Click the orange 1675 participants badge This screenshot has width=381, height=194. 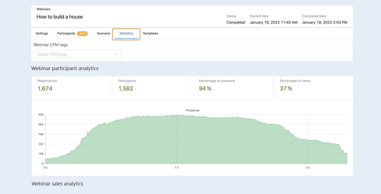click(82, 34)
